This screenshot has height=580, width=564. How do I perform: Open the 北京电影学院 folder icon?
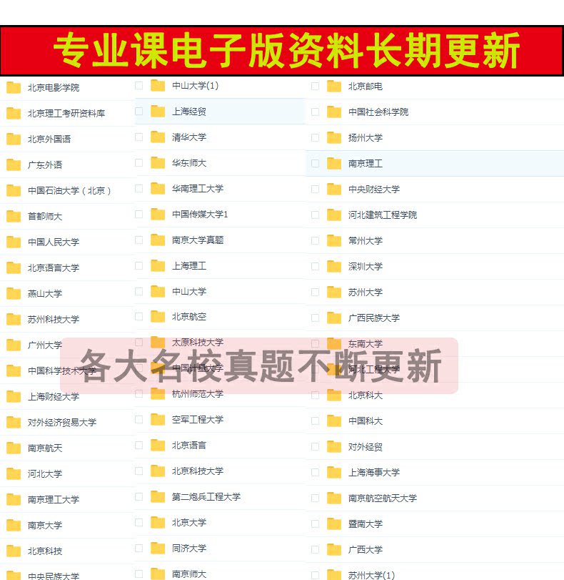point(14,88)
